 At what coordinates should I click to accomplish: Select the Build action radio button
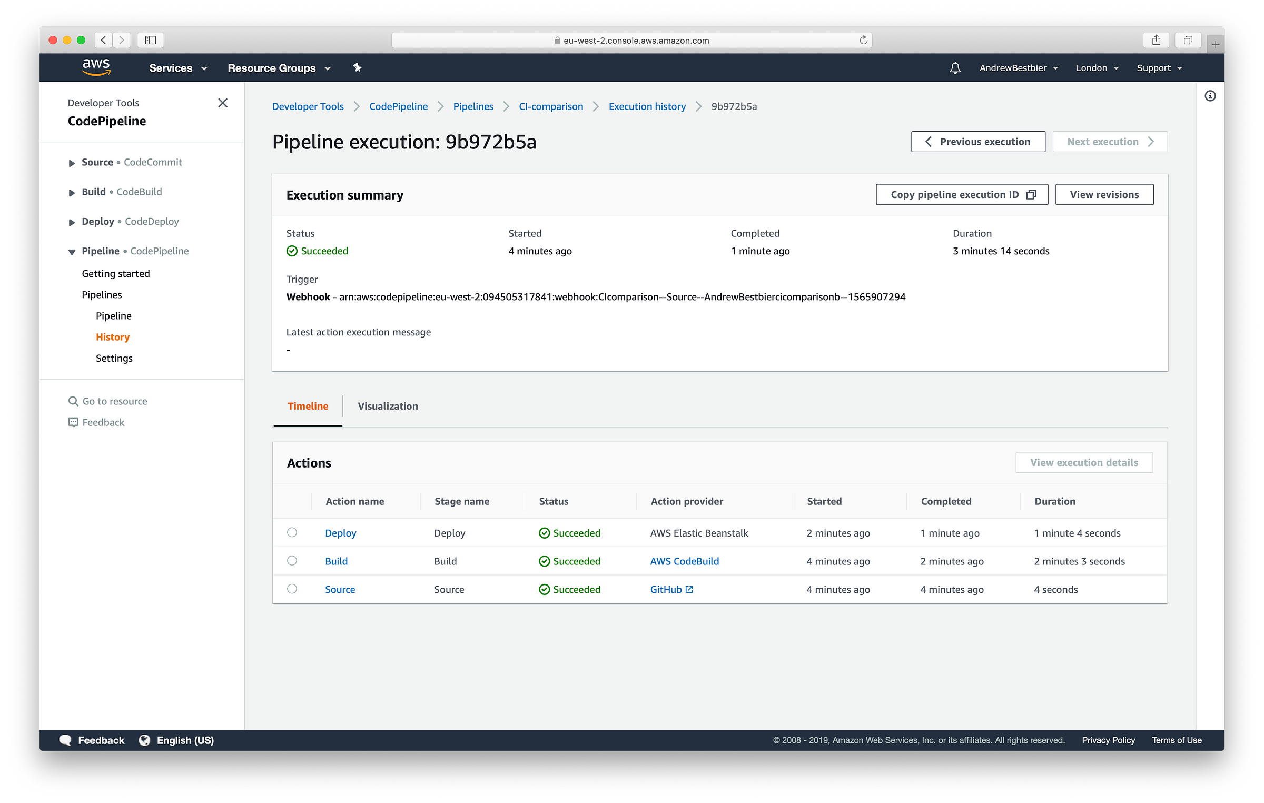click(x=292, y=561)
